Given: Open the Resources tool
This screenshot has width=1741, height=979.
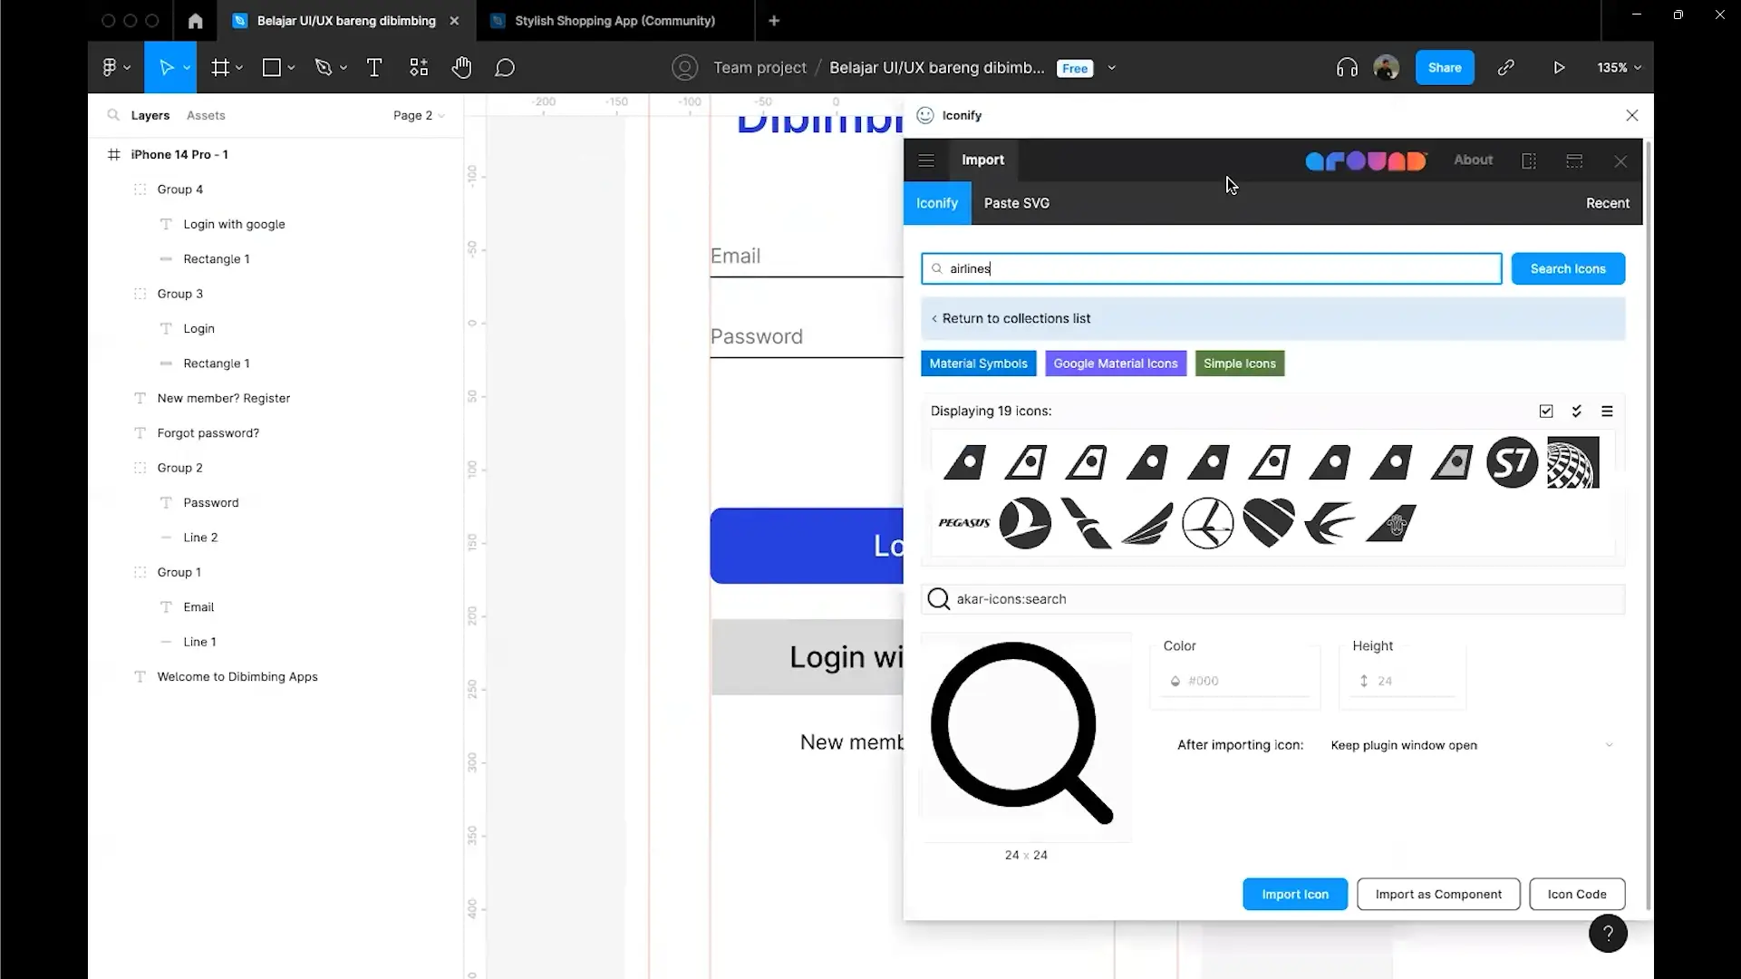Looking at the screenshot, I should [418, 67].
